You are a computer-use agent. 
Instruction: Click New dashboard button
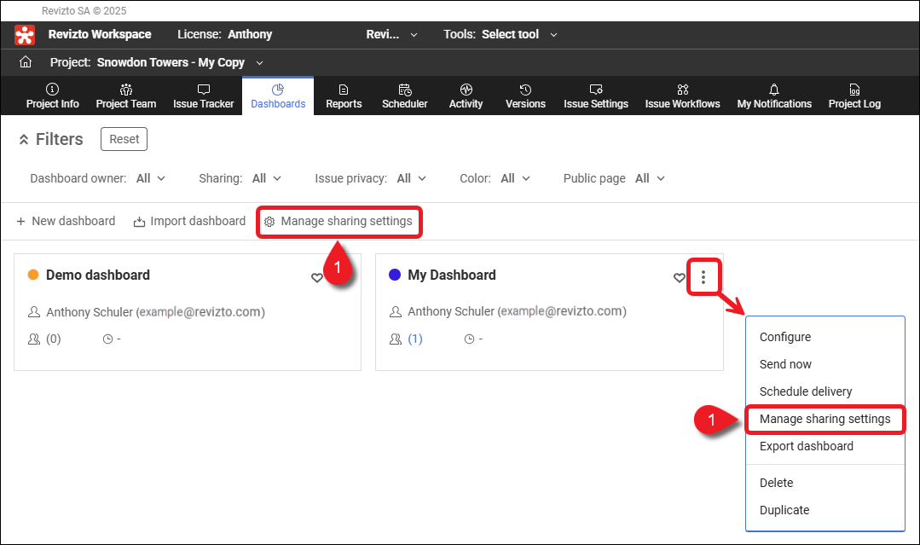66,221
